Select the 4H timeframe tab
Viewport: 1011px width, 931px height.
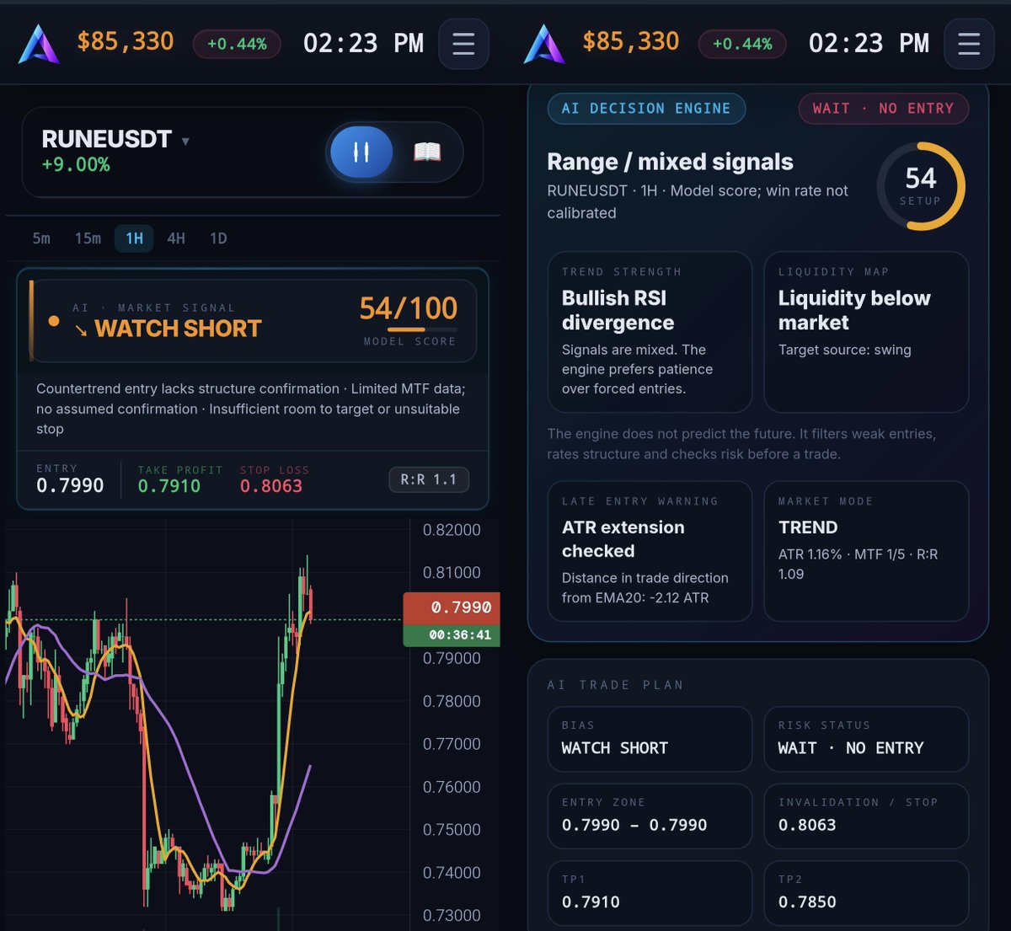coord(176,238)
